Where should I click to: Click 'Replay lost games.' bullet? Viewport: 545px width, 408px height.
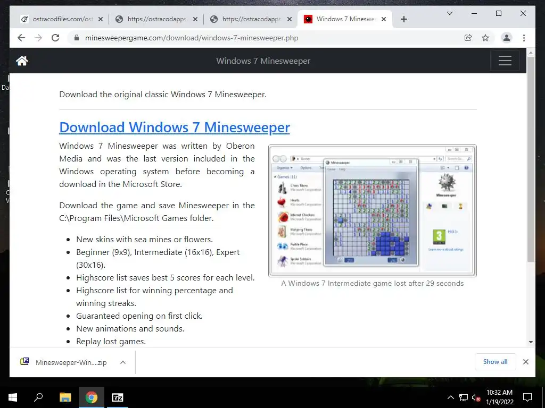tap(111, 342)
